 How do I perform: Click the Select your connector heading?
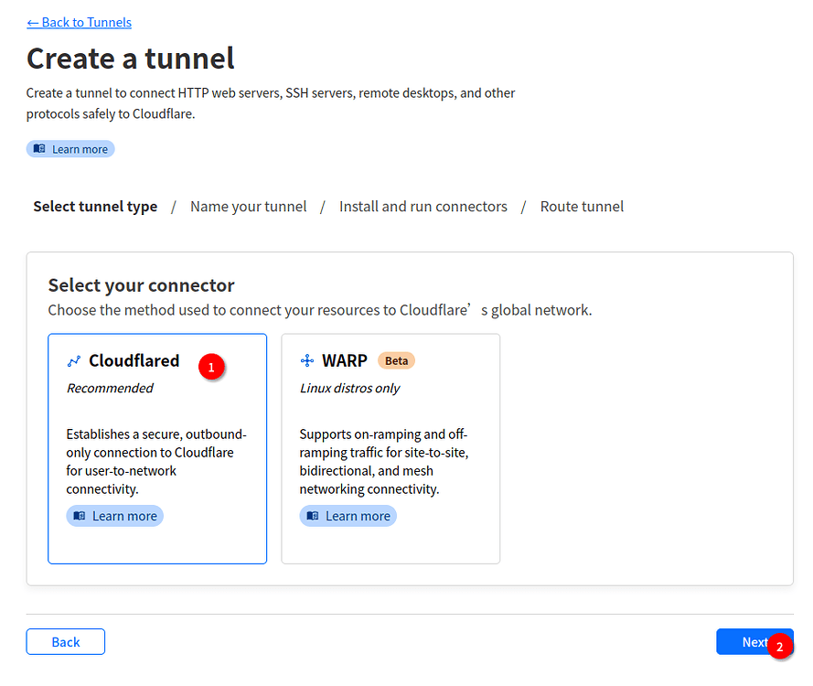coord(141,285)
